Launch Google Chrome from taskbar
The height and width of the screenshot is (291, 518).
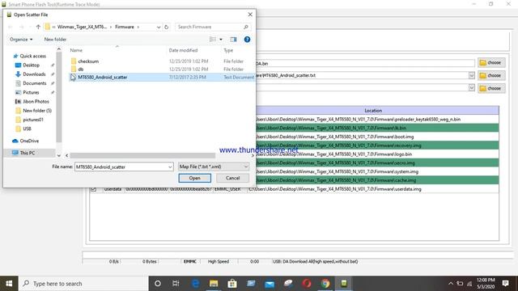pyautogui.click(x=325, y=284)
